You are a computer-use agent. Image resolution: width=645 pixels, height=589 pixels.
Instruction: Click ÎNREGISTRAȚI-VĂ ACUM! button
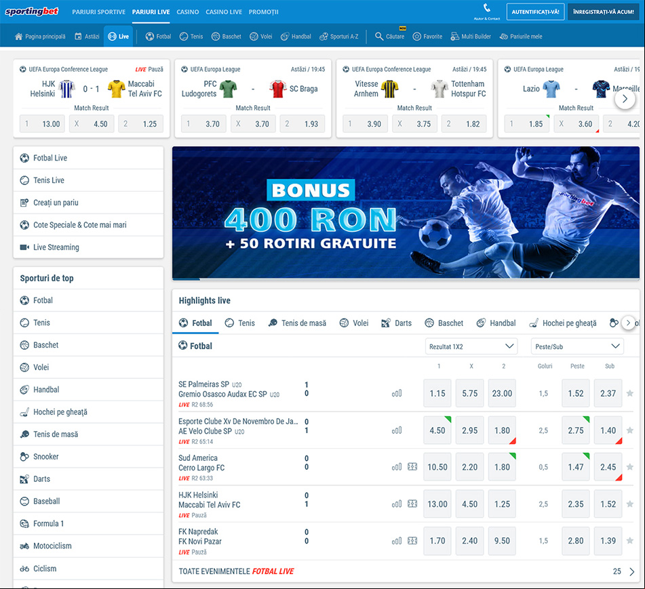pyautogui.click(x=604, y=12)
